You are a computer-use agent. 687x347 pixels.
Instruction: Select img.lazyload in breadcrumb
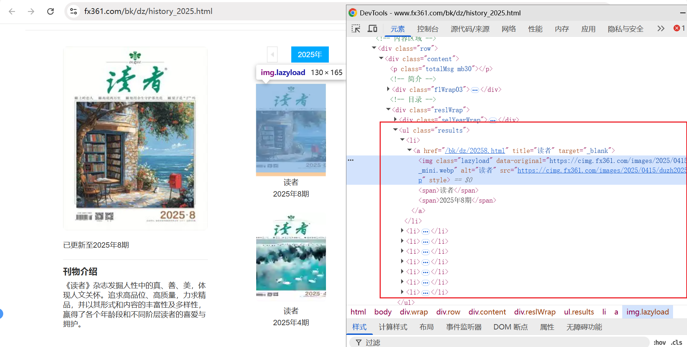(x=648, y=312)
